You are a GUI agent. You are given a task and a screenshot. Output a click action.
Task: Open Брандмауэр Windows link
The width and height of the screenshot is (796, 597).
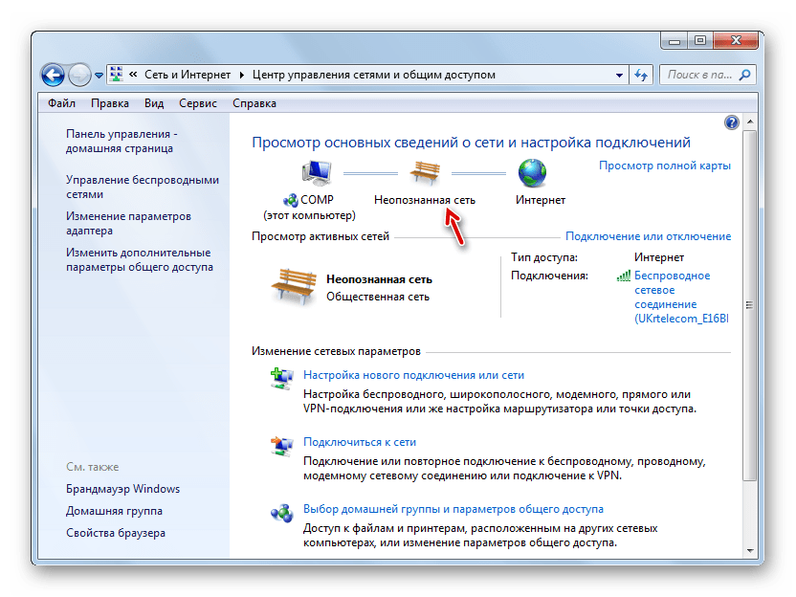[122, 489]
